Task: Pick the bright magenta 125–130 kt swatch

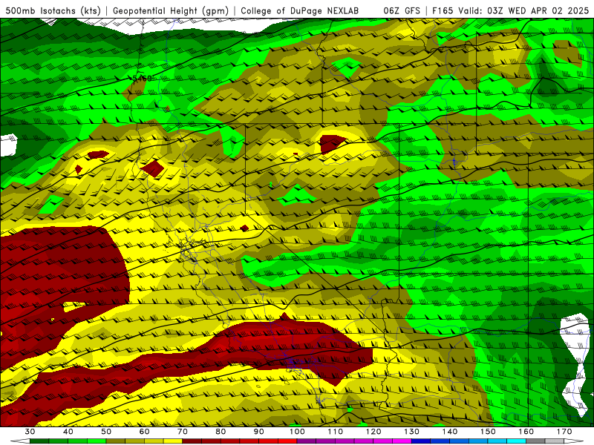Action: [402, 441]
